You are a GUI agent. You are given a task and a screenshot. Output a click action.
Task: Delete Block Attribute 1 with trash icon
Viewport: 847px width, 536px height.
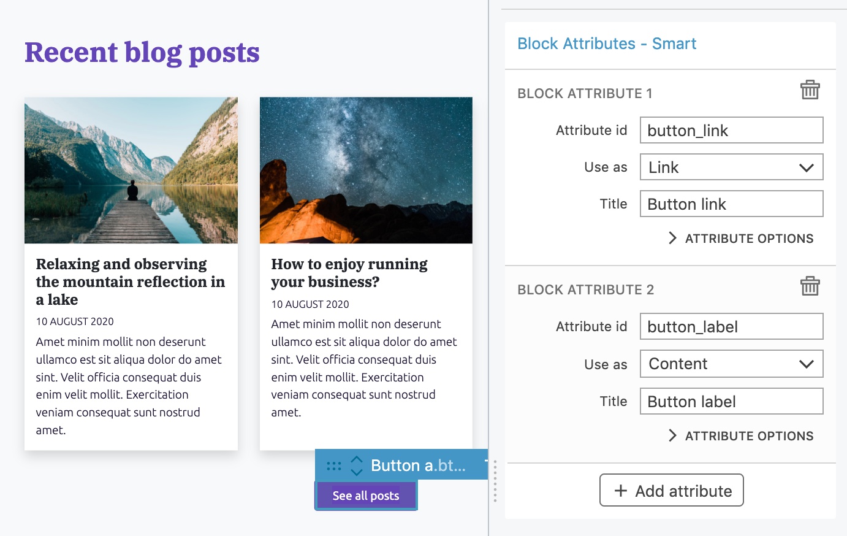tap(810, 90)
